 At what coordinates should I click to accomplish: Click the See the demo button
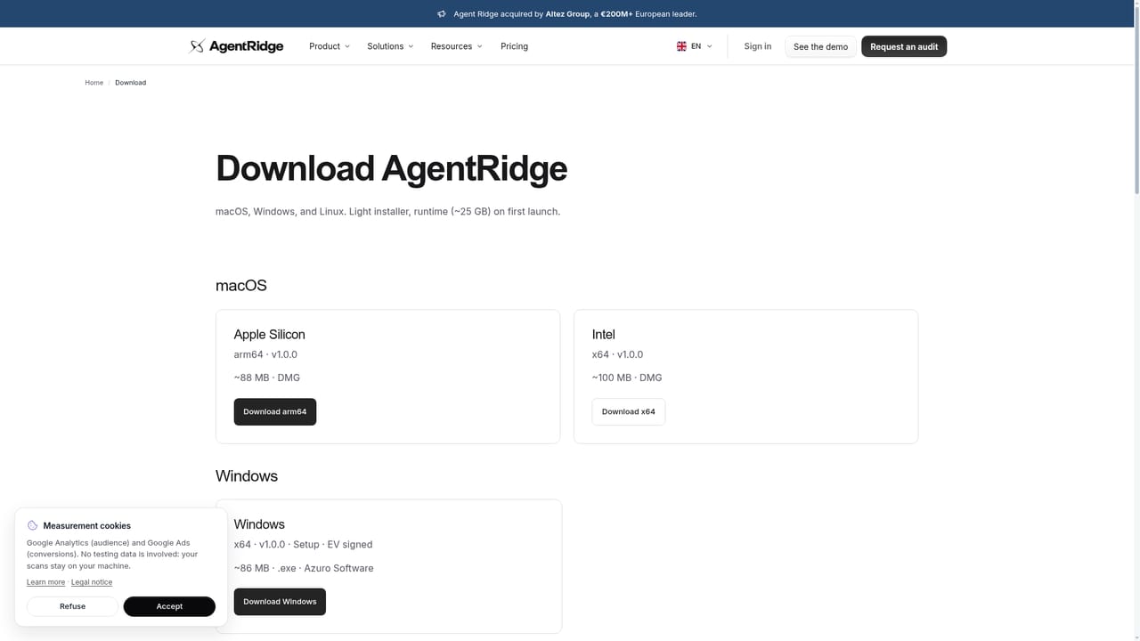[x=820, y=46]
